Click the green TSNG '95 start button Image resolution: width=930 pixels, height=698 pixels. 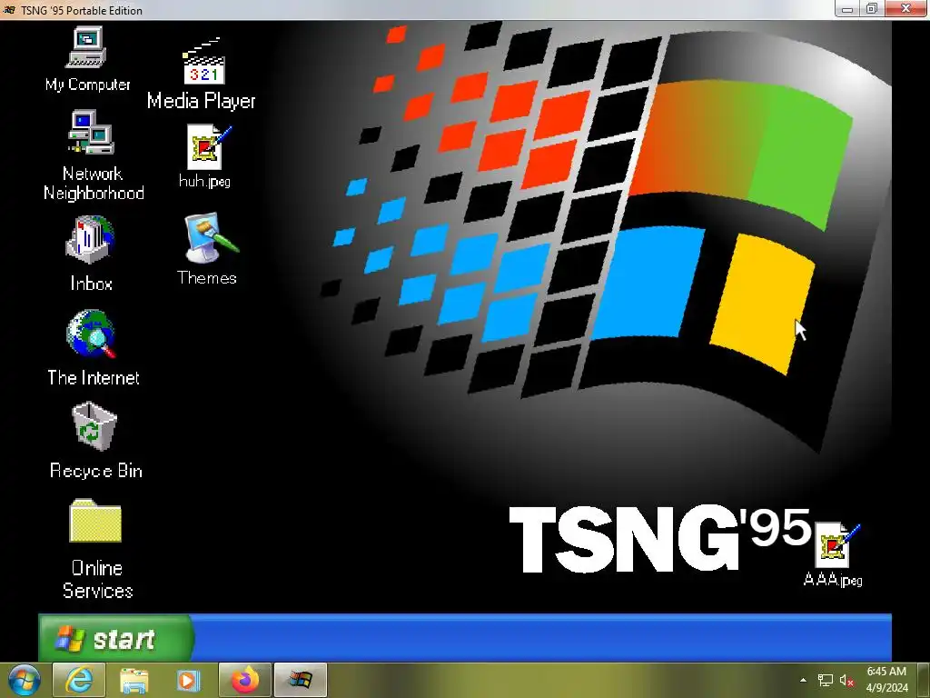pyautogui.click(x=115, y=639)
